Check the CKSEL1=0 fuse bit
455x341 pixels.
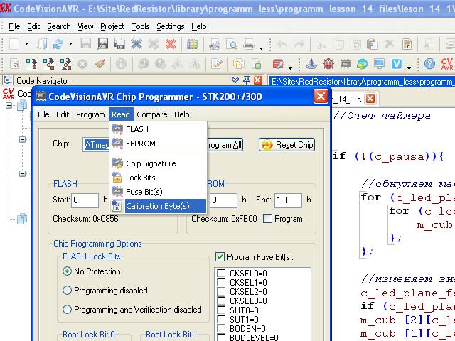[x=221, y=283]
